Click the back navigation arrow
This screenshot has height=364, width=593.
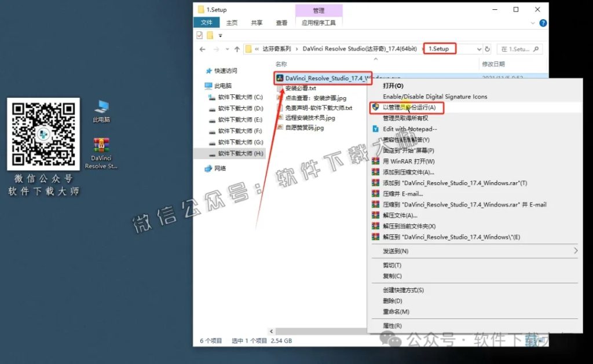pyautogui.click(x=202, y=49)
